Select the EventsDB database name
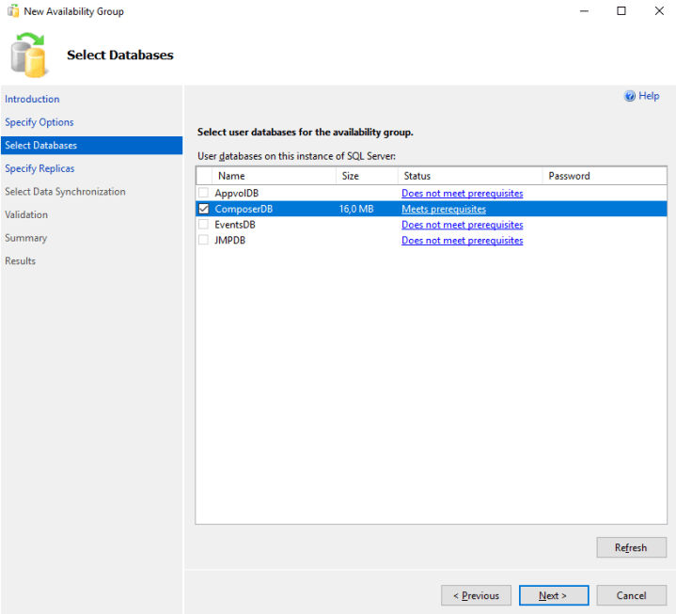676x614 pixels. tap(235, 225)
